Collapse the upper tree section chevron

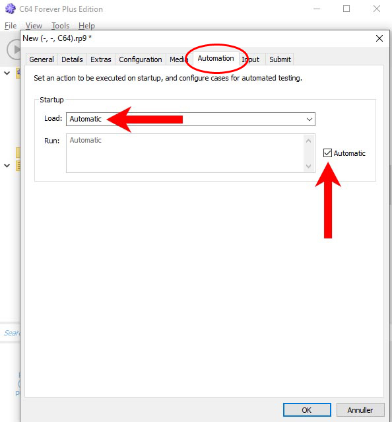click(x=7, y=73)
